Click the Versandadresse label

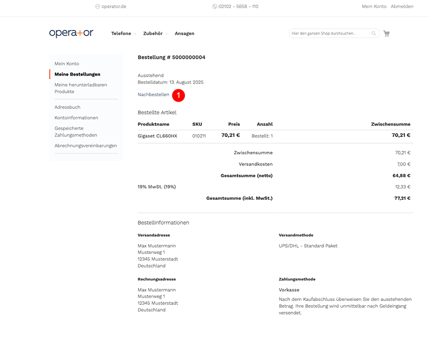pos(154,235)
